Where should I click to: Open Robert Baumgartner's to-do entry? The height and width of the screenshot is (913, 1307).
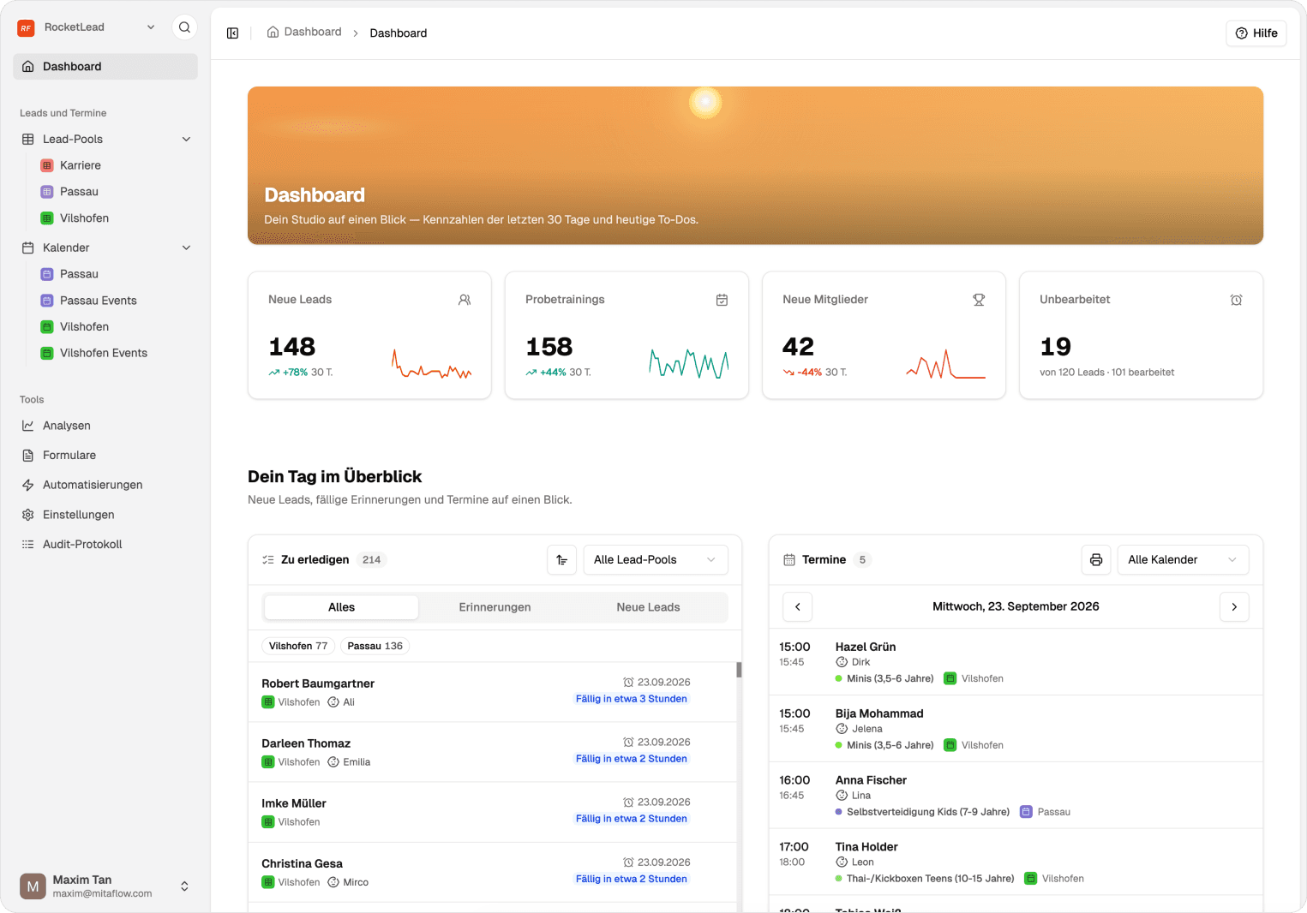[493, 692]
